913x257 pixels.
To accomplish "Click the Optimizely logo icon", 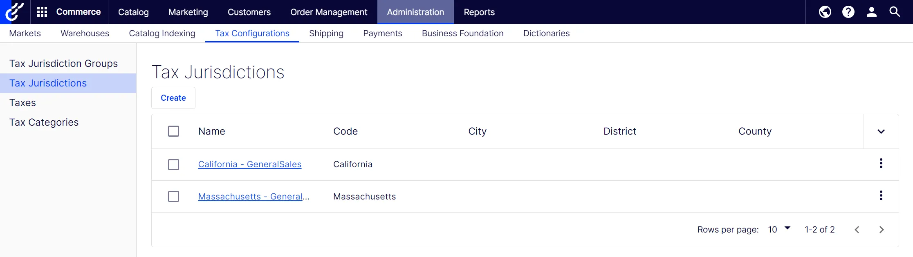I will (15, 12).
